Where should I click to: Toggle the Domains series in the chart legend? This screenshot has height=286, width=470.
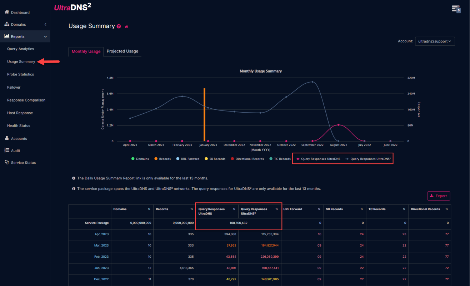pyautogui.click(x=140, y=159)
